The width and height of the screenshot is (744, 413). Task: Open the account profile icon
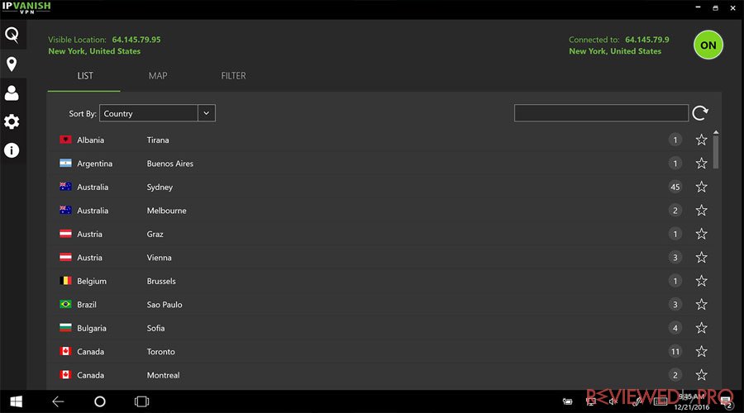pos(12,93)
